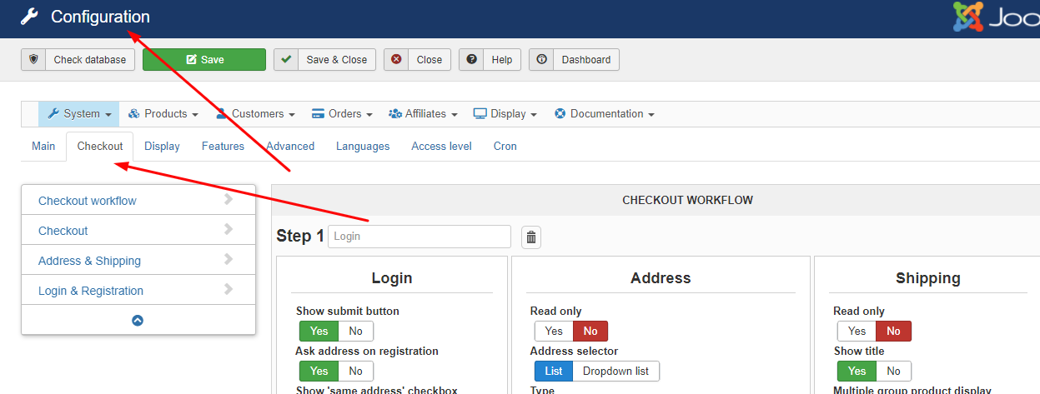Image resolution: width=1040 pixels, height=394 pixels.
Task: Click chevron next to Address & Shipping
Action: point(229,260)
